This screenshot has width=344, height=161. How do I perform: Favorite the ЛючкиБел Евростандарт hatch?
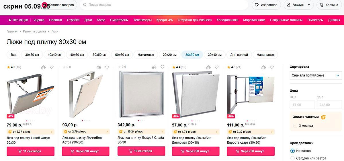click(272, 67)
